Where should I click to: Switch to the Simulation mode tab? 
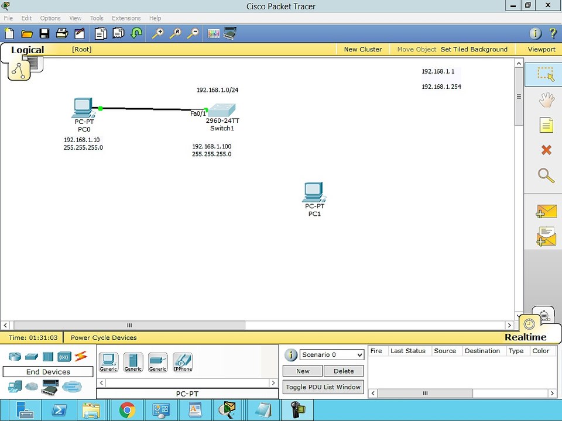pos(544,315)
